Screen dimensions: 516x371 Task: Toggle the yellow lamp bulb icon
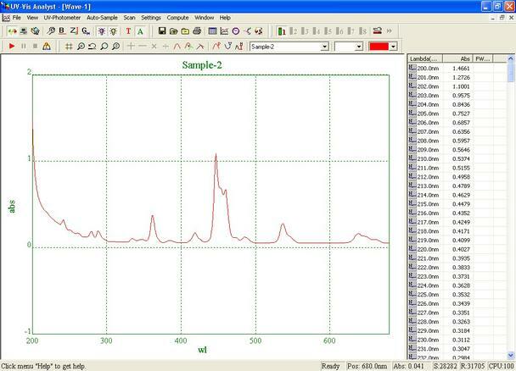pos(114,31)
